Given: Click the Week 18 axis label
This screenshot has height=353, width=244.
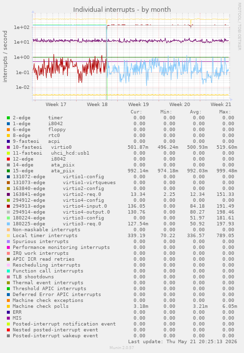Looking at the screenshot, I should tap(97, 105).
